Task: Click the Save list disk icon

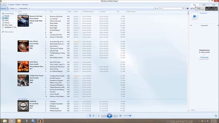Action: point(192,8)
